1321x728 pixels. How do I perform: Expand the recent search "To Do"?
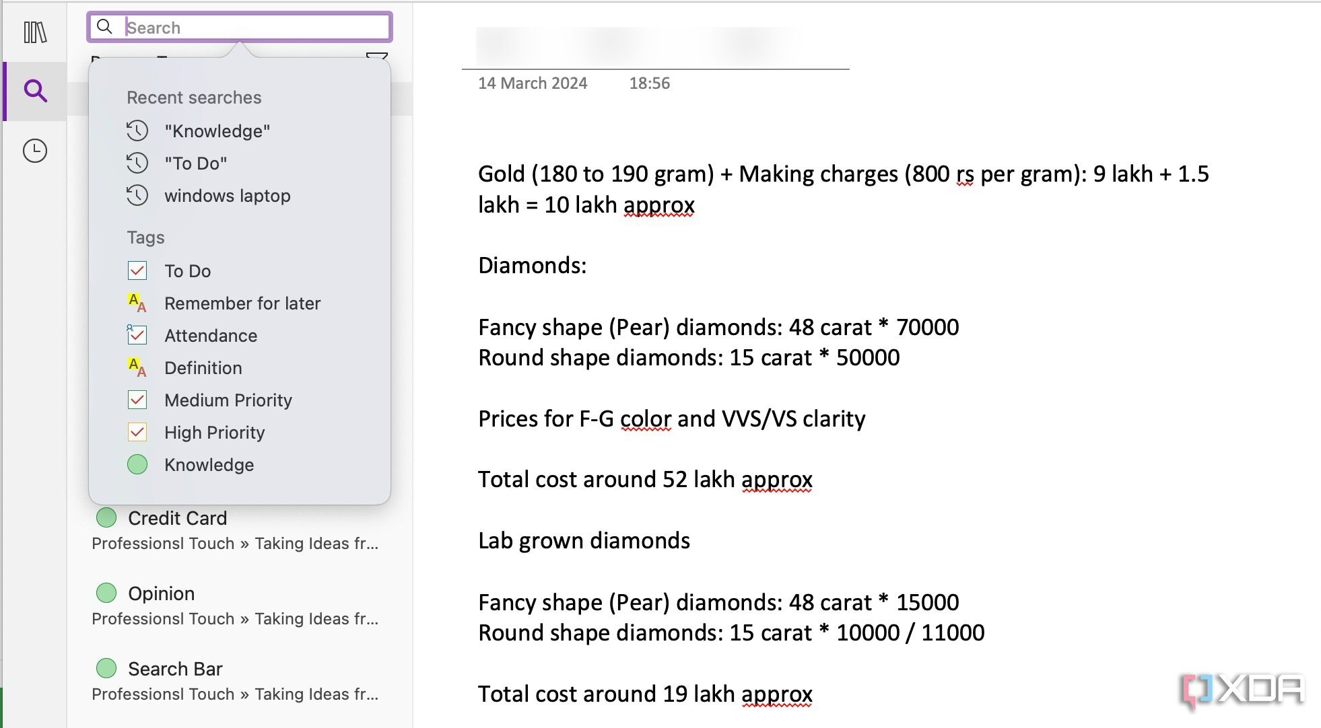[195, 163]
